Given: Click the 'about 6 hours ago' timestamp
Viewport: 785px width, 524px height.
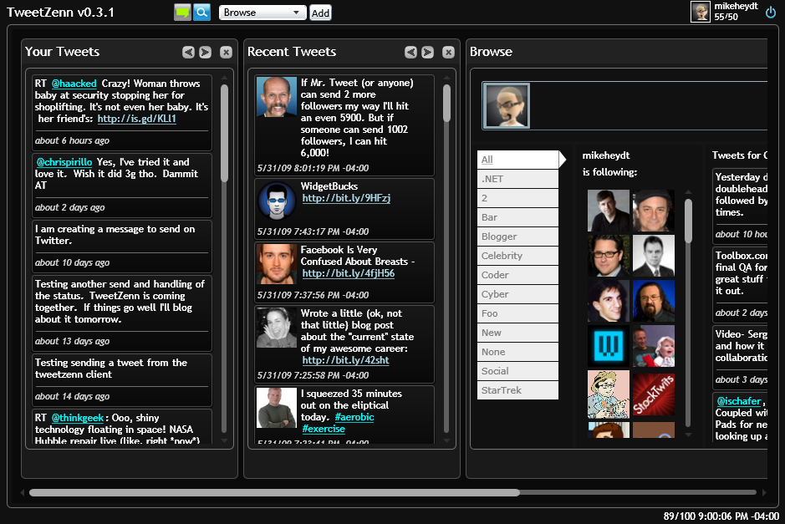Looking at the screenshot, I should (x=72, y=140).
